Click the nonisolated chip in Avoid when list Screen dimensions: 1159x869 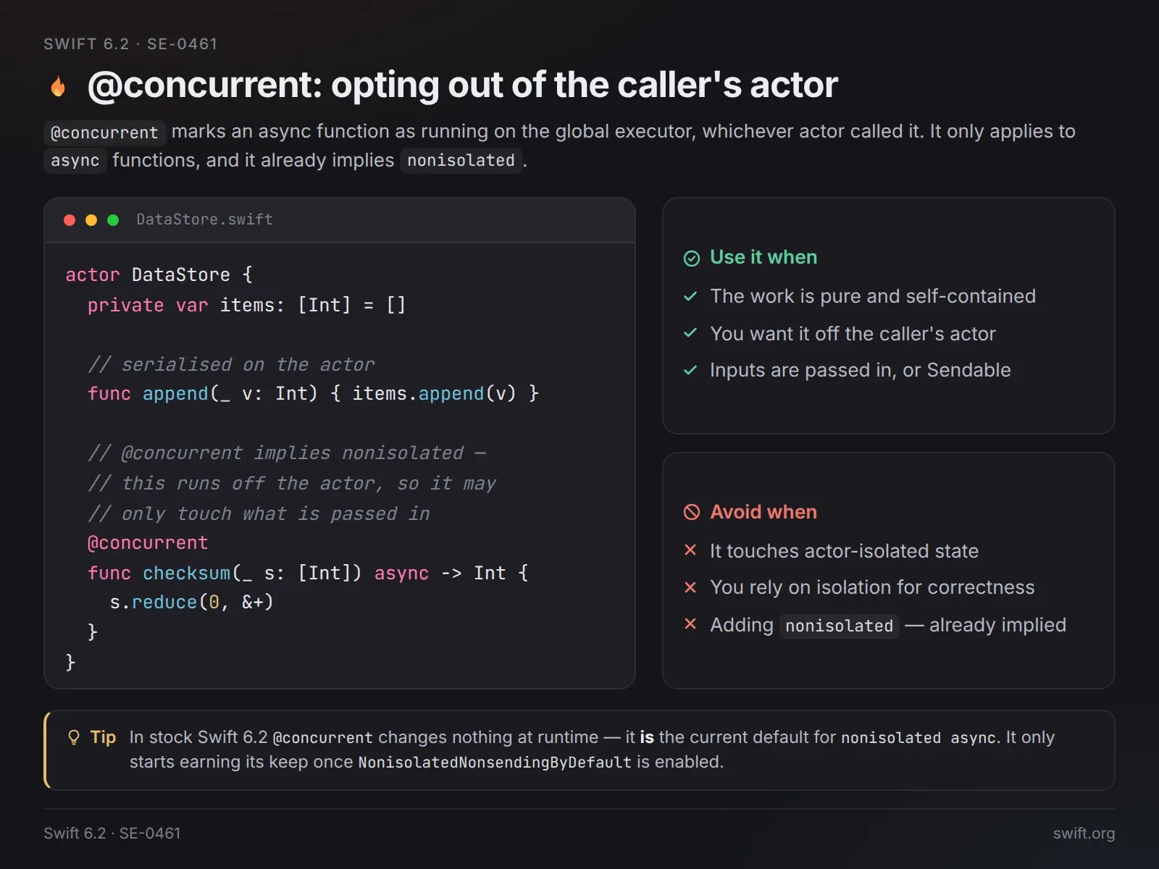[840, 626]
